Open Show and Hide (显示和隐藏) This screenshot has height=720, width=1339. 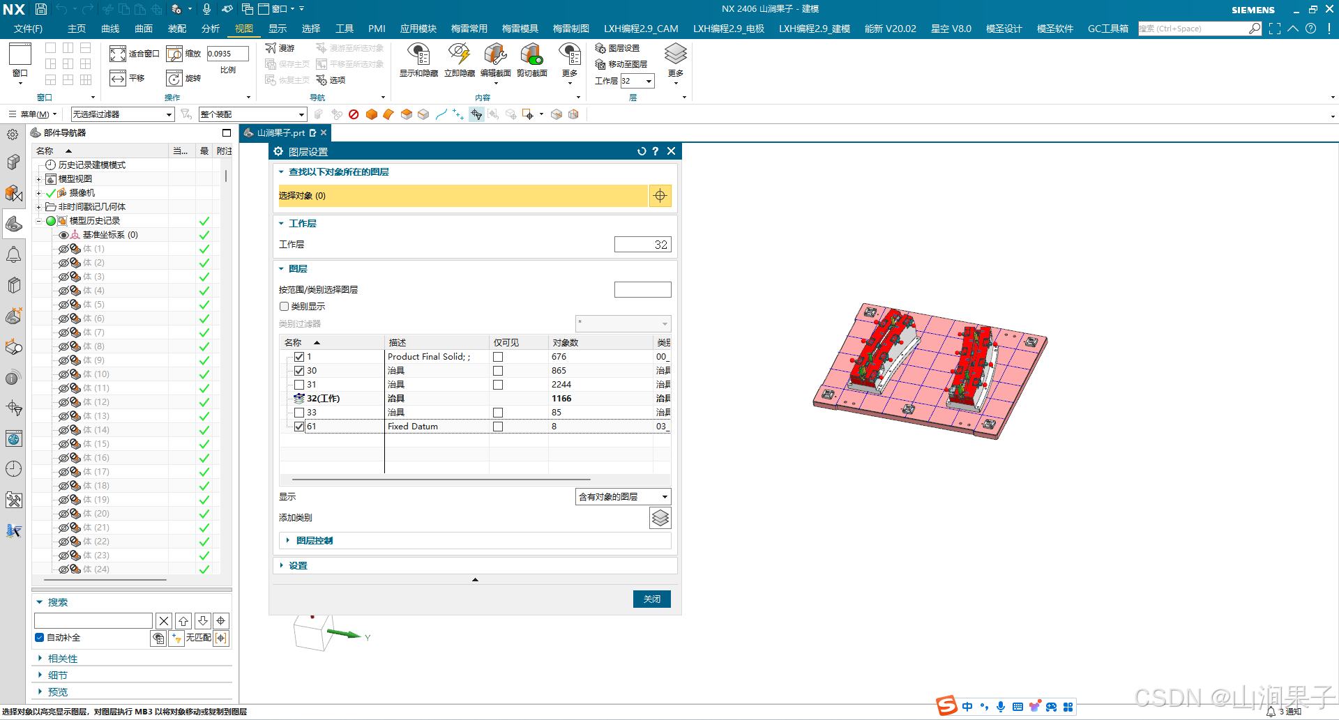coord(418,60)
